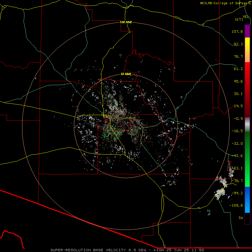Click the KIWA 25 JUN 25 11:50 timestamp
The image size is (252, 252).
click(x=179, y=250)
